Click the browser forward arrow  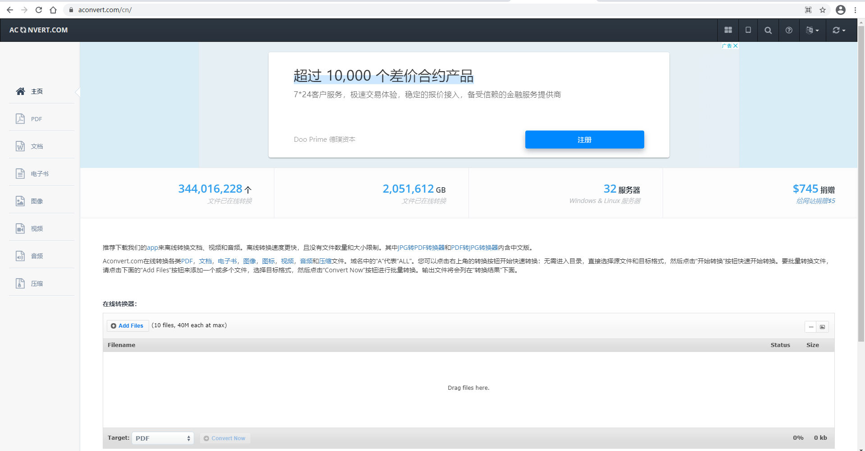click(x=24, y=10)
